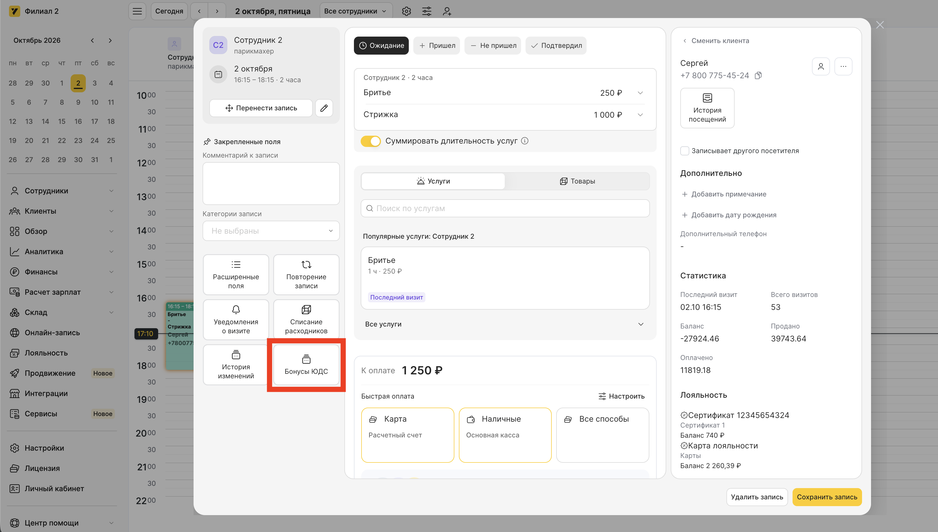Set status to Не пришел
Image resolution: width=938 pixels, height=532 pixels.
pos(493,46)
